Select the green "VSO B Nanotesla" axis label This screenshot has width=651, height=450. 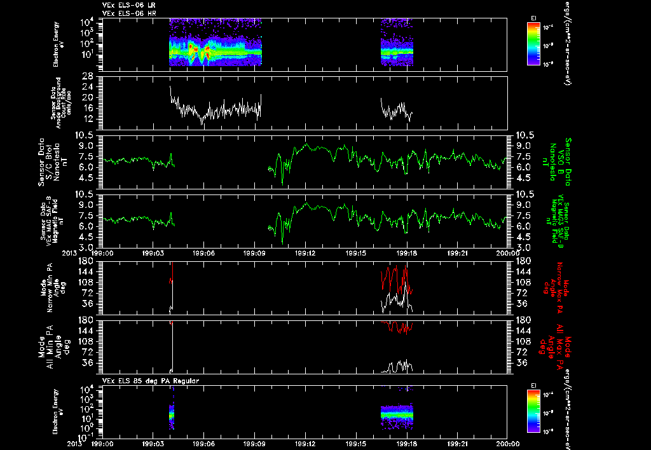pos(556,162)
